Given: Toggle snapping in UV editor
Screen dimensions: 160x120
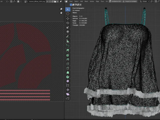Looking at the screenshot, I should 11,1.
